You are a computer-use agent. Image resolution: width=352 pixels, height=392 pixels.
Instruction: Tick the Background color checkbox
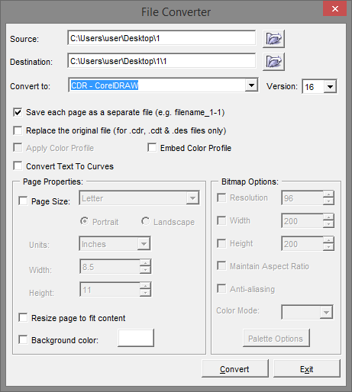(23, 340)
